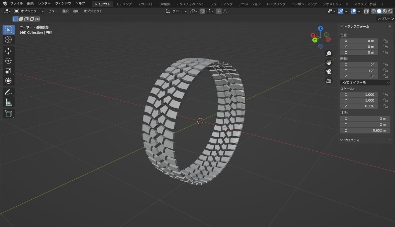This screenshot has width=395, height=227.
Task: Click the hand pan view icon
Action: tap(329, 63)
